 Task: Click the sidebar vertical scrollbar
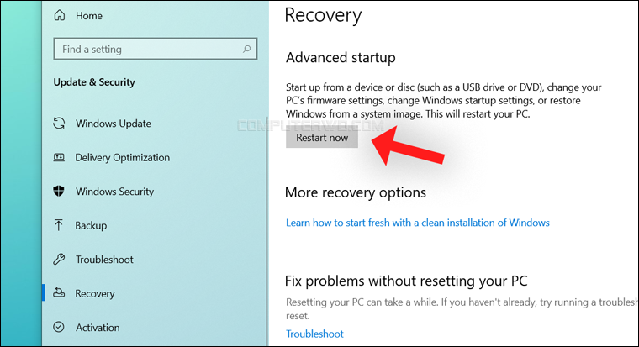(267, 231)
